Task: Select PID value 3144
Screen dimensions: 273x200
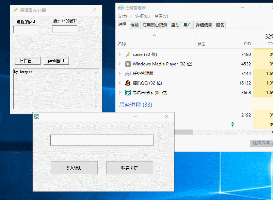Action: (x=246, y=74)
